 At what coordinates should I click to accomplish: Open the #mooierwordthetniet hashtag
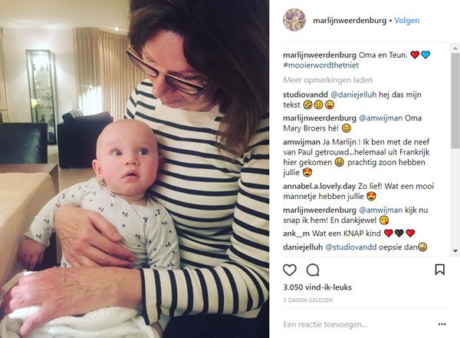321,65
